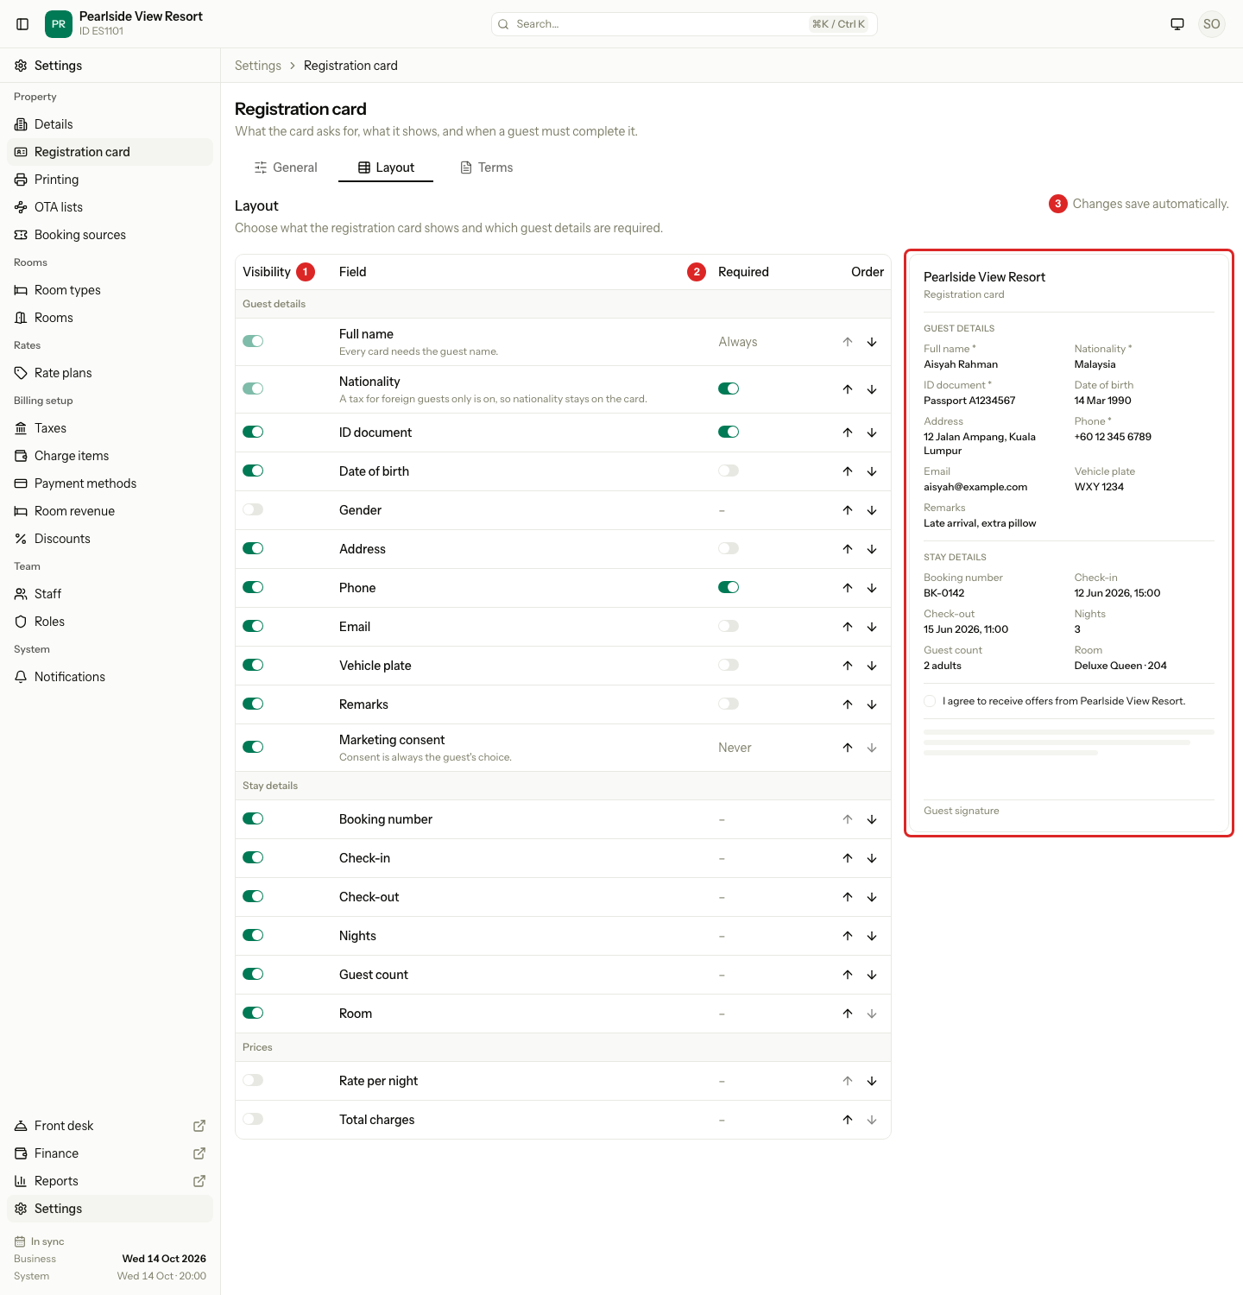Screen dimensions: 1243x1295
Task: Open Front desk external link icon
Action: pyautogui.click(x=199, y=1126)
